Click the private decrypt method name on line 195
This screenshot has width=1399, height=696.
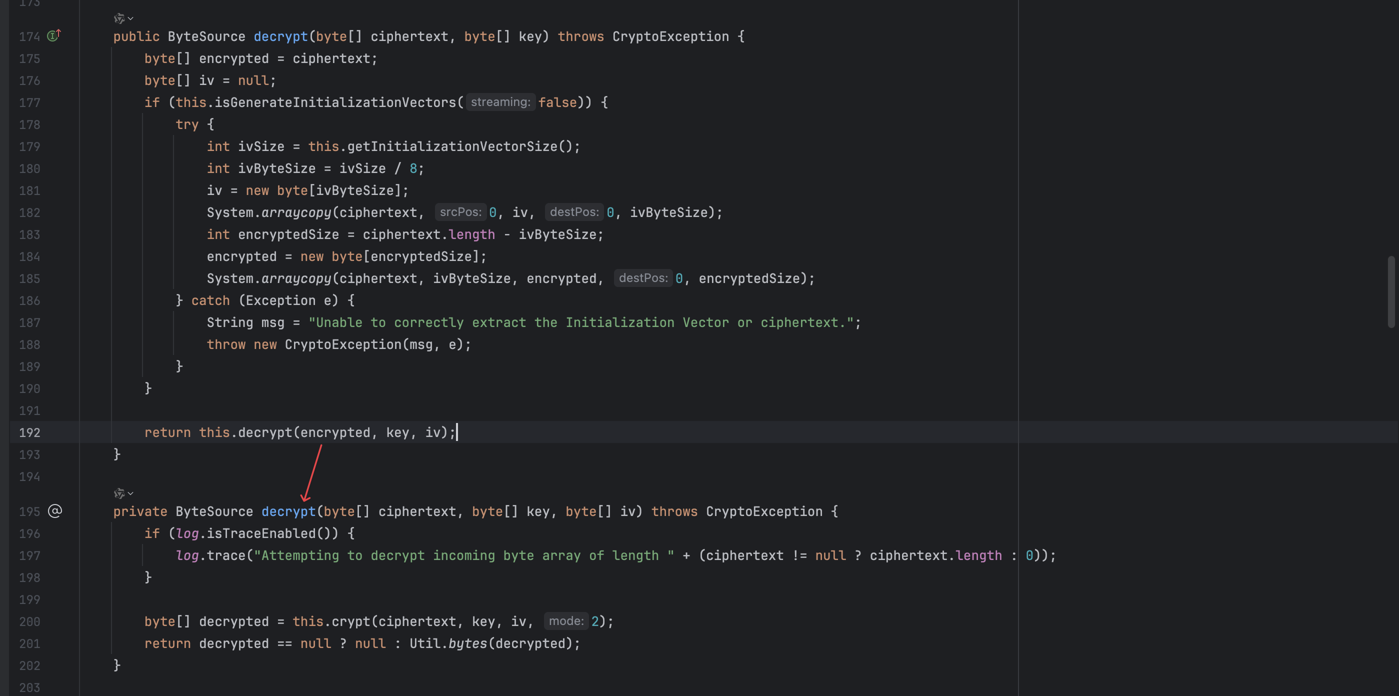(x=288, y=511)
